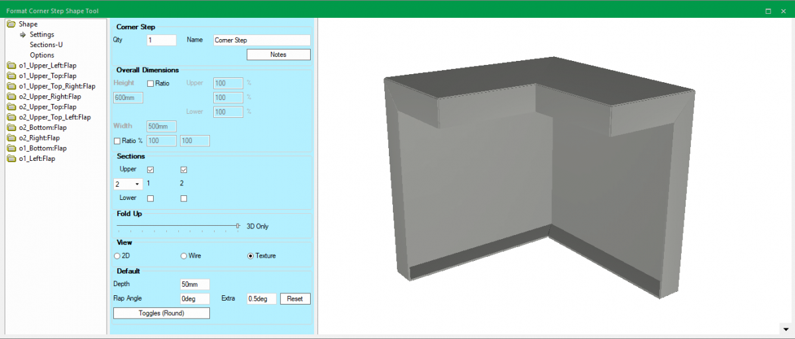This screenshot has width=795, height=339.
Task: Select o2_Bottom:Flap in the tree
Action: coord(43,127)
